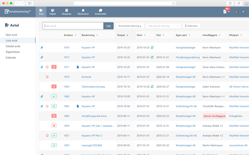Viewport: 249px width, 155px height.
Task: Expand the Avancerad sökning dropdown
Action: (x=130, y=26)
